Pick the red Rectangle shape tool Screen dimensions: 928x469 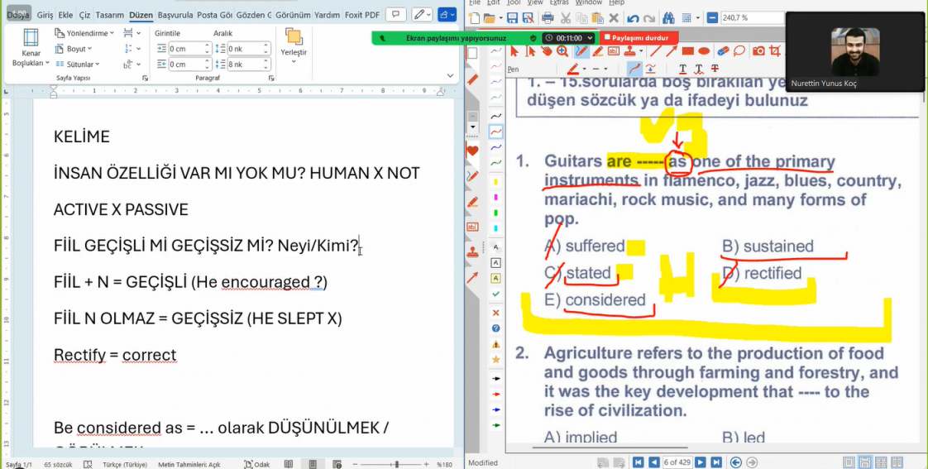(686, 51)
